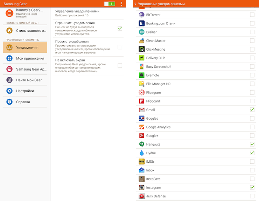Click the Jelly Defense app icon
The height and width of the screenshot is (201, 259).
(141, 196)
